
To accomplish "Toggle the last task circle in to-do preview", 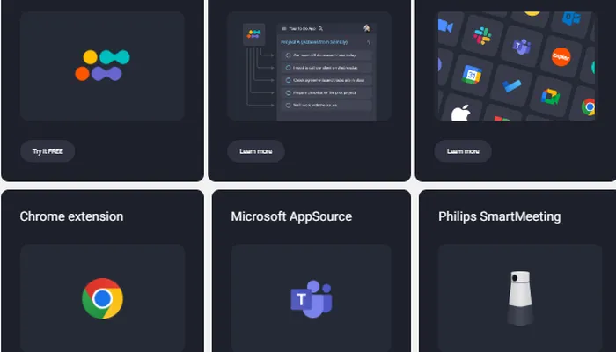I will click(x=288, y=104).
